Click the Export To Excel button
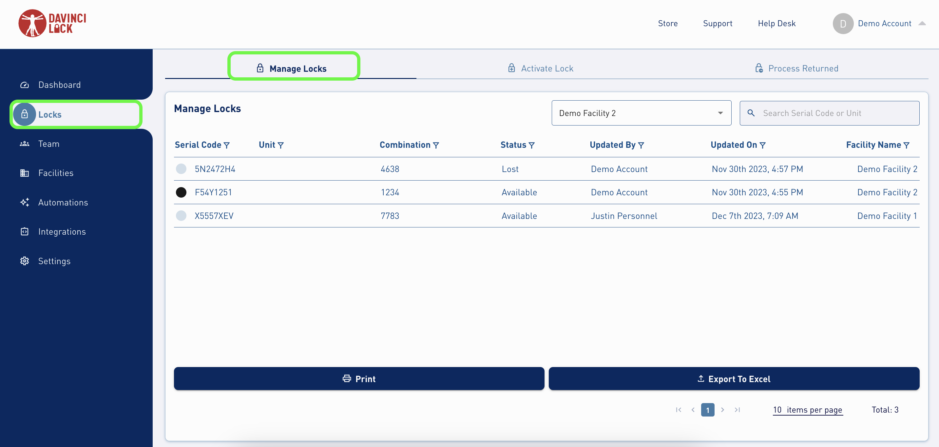The height and width of the screenshot is (447, 939). coord(734,379)
